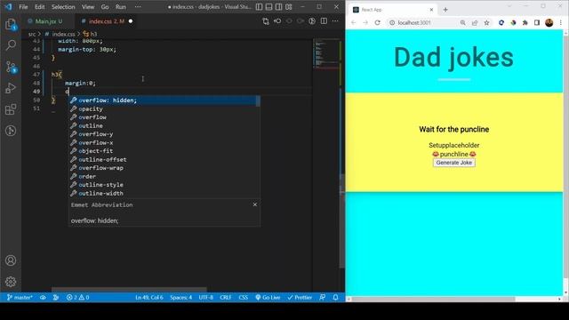569x320 pixels.
Task: Click the run-with-circle icon in editor toolbar
Action: (x=312, y=21)
